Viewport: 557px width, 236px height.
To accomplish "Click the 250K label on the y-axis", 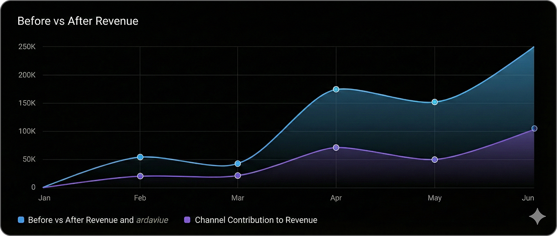I will pyautogui.click(x=27, y=47).
